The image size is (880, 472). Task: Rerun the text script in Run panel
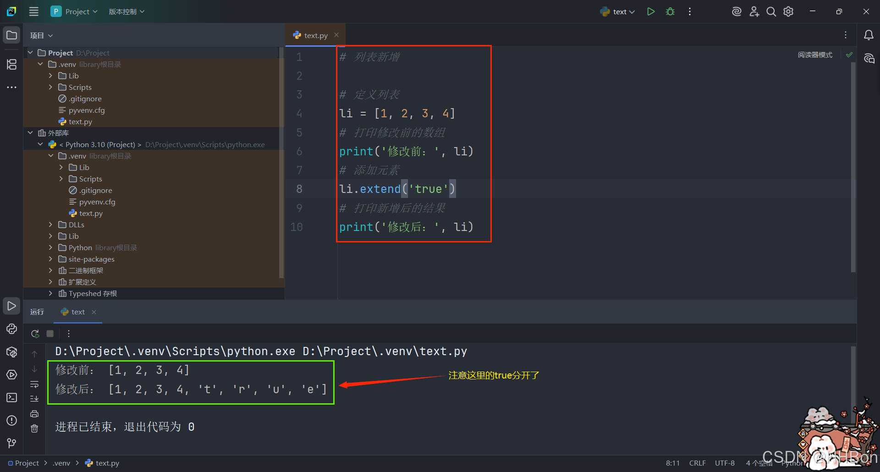coord(35,334)
